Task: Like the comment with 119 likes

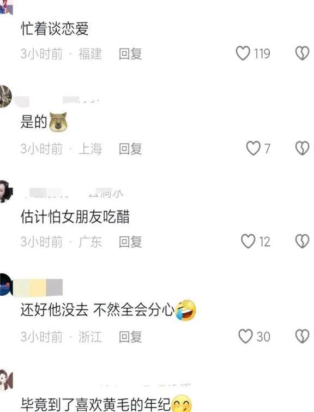Action: click(x=243, y=53)
